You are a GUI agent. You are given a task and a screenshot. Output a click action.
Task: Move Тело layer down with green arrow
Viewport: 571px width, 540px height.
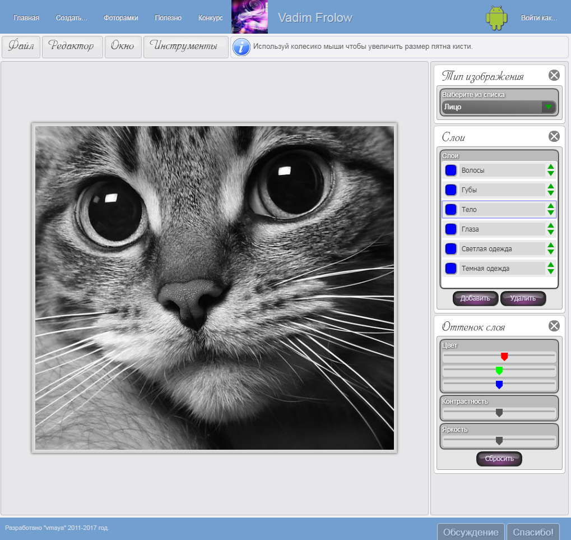tap(551, 213)
